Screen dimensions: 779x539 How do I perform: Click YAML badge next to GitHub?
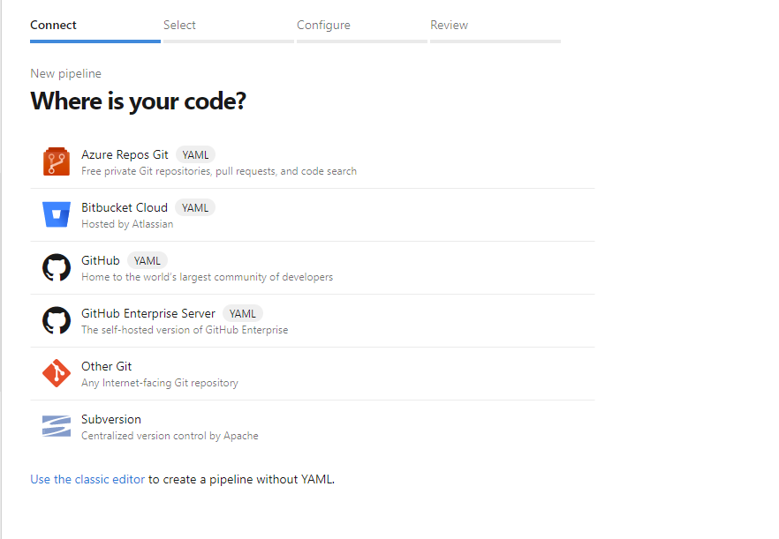[x=147, y=260]
